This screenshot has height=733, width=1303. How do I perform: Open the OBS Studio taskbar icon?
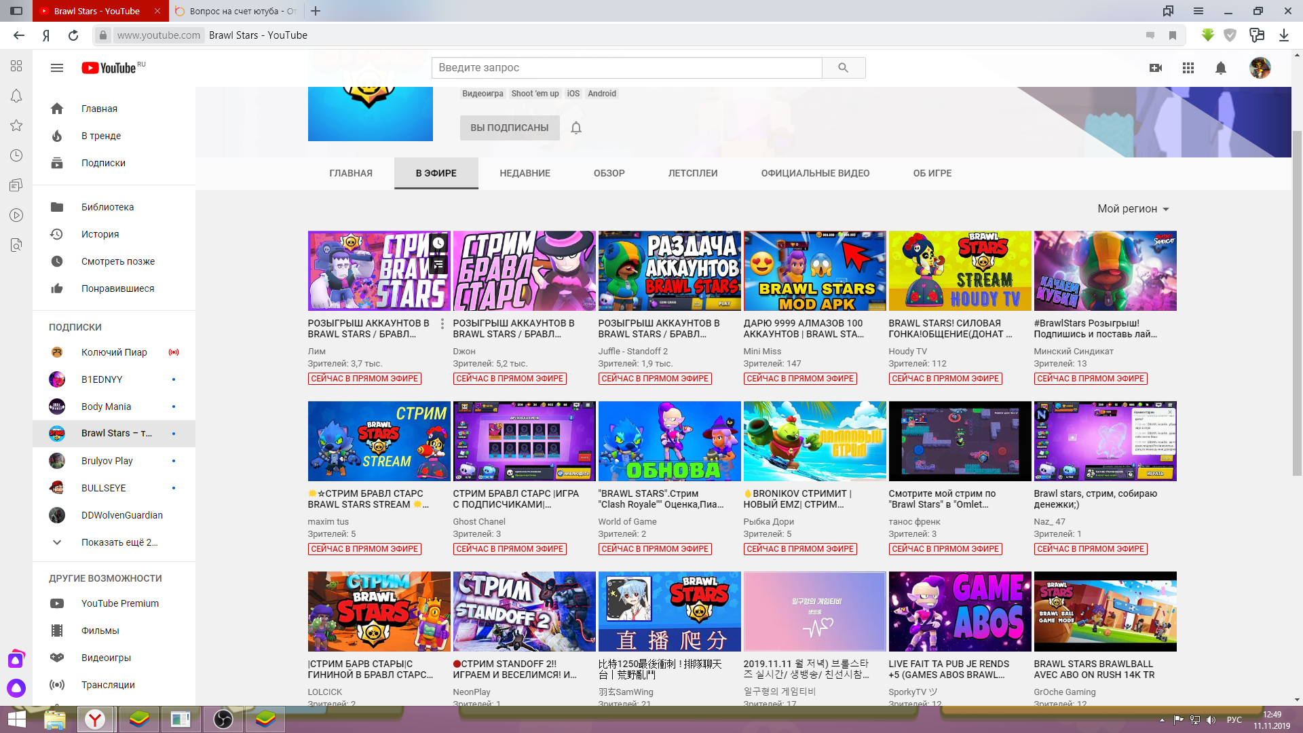(223, 719)
